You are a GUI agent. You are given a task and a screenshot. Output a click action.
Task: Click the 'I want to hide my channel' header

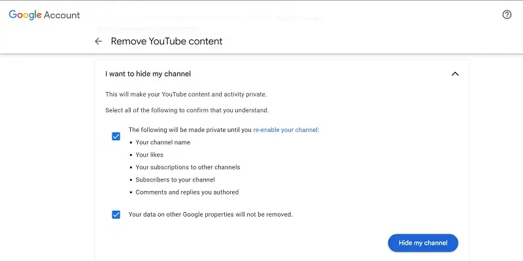(x=148, y=74)
